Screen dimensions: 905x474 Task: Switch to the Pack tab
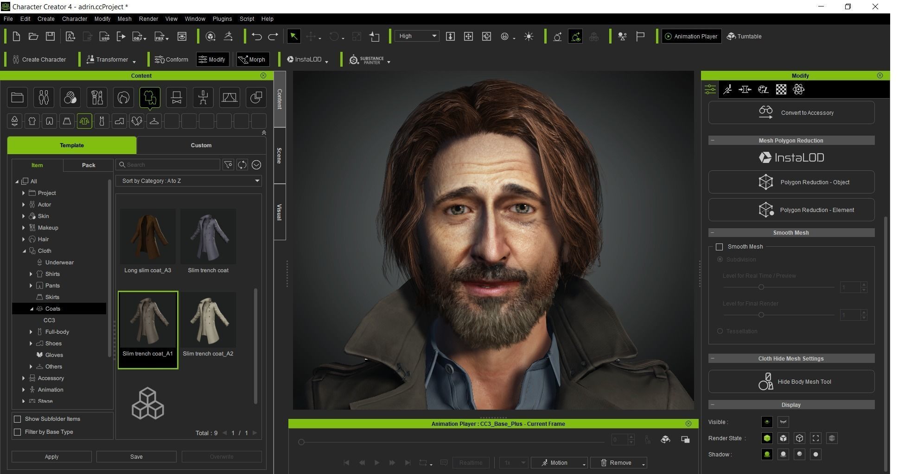pyautogui.click(x=89, y=165)
